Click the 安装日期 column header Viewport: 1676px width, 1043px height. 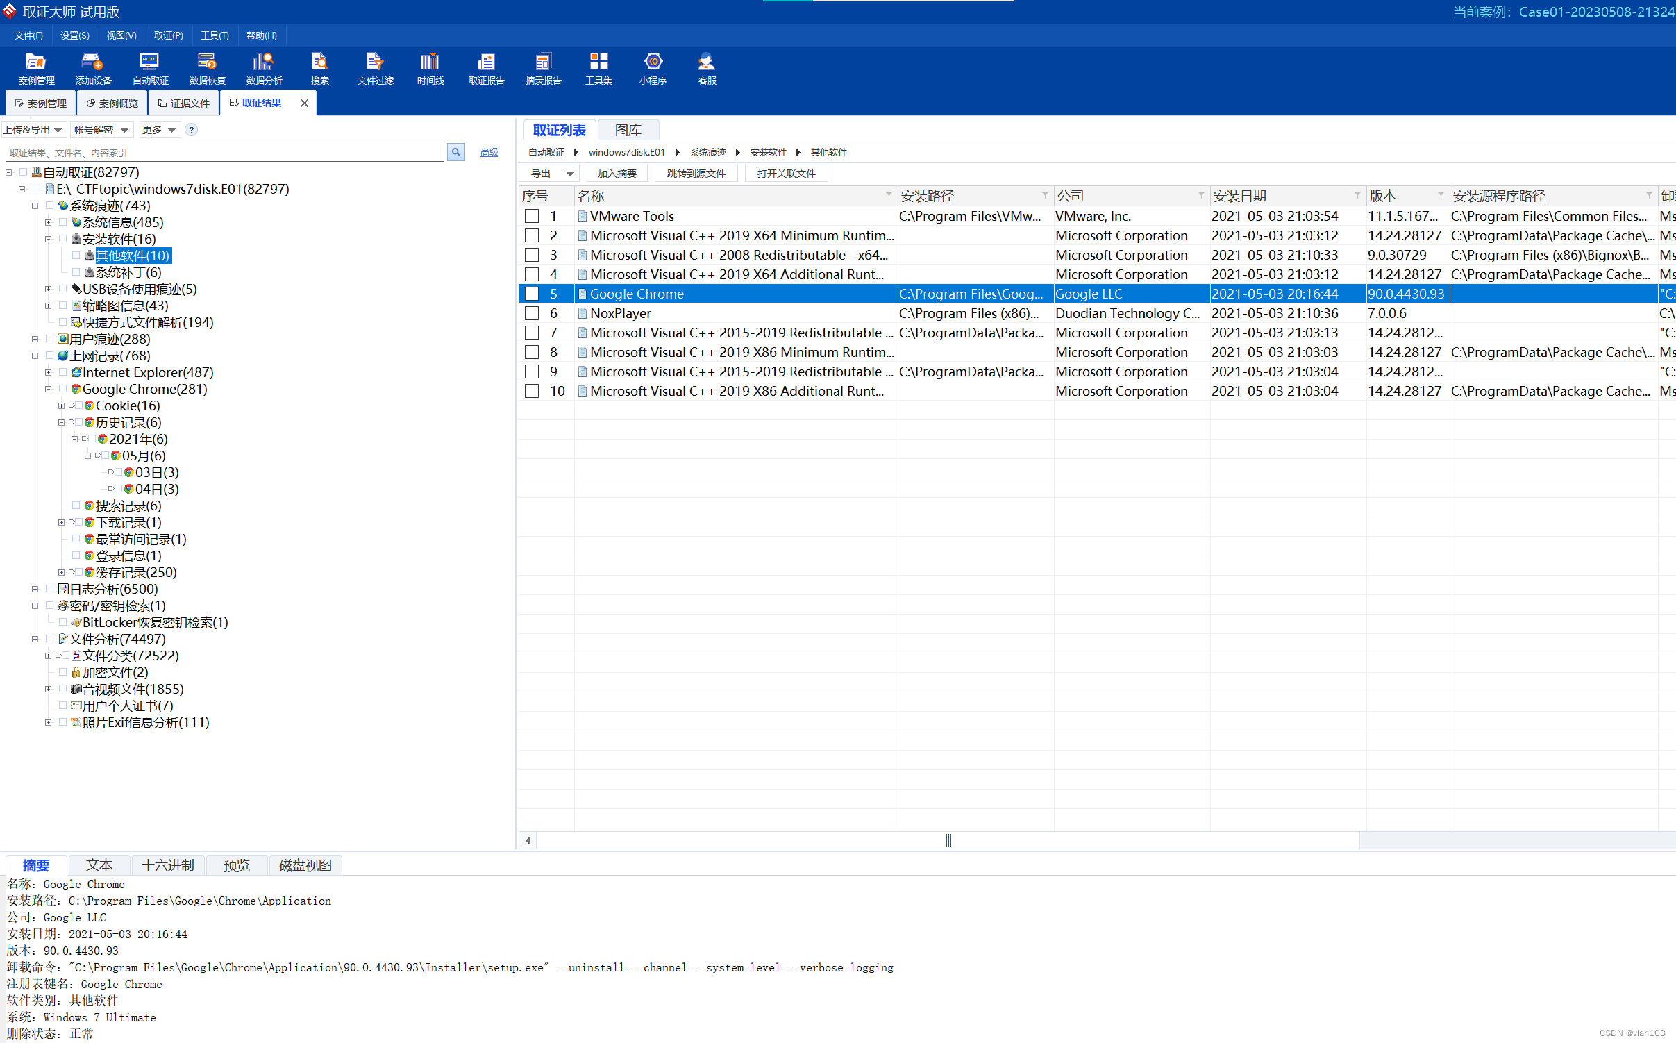coord(1287,196)
